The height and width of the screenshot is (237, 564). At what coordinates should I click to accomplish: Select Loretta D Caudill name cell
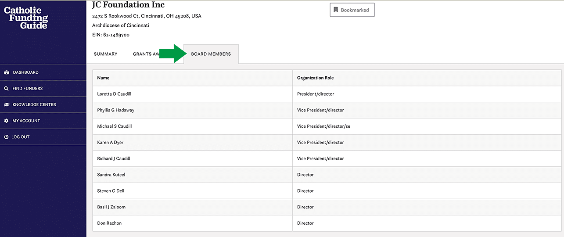pos(193,94)
